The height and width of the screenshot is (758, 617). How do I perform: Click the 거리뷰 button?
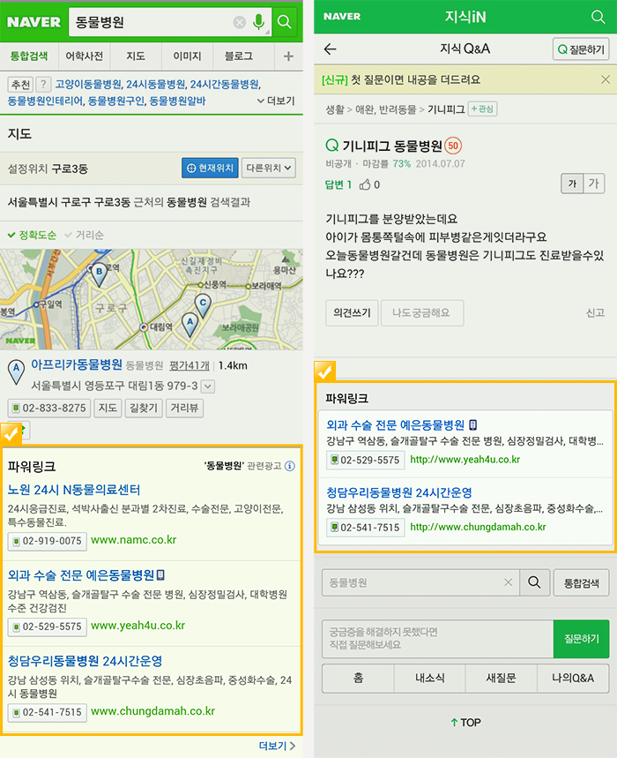pos(184,408)
